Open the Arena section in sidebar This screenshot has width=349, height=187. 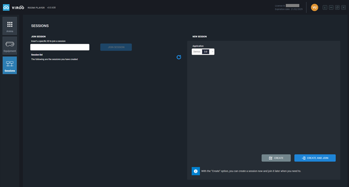[10, 26]
